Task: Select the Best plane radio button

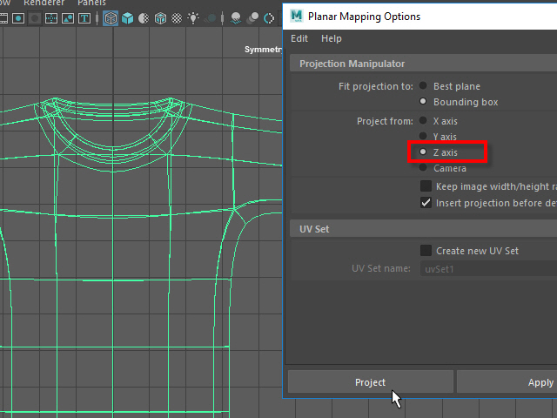Action: click(423, 86)
